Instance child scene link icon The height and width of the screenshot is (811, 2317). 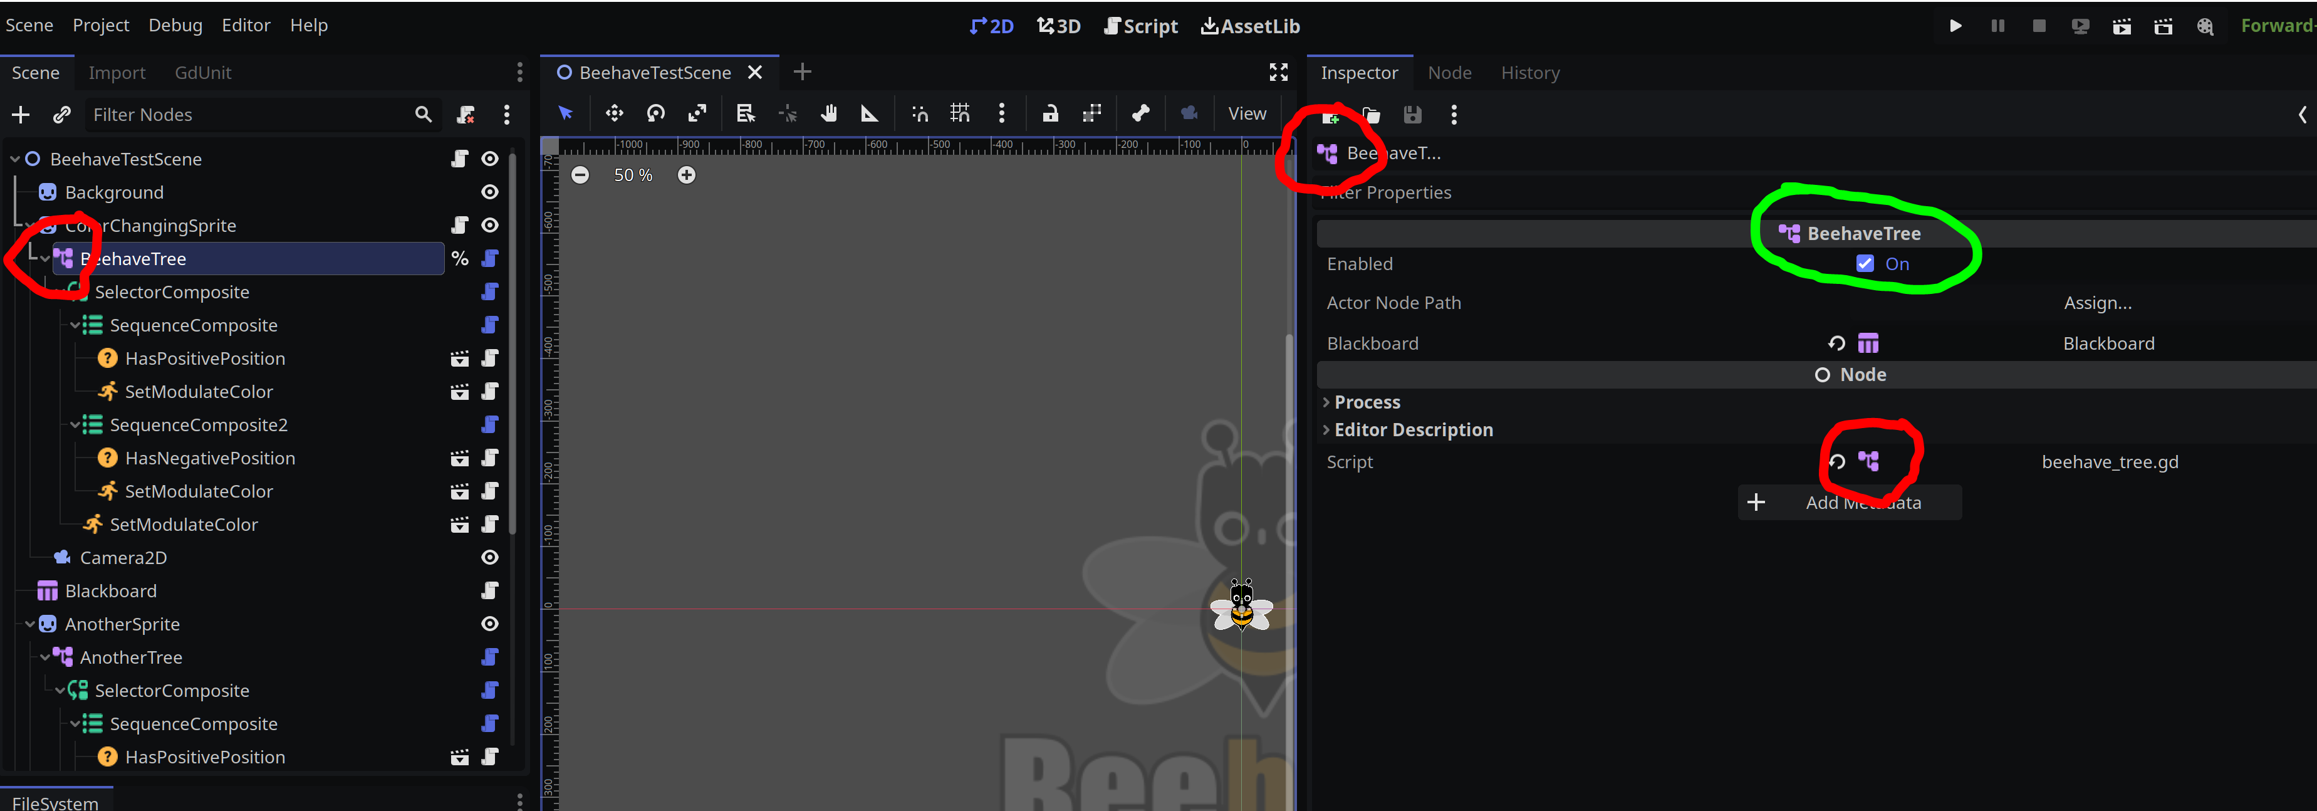62,114
